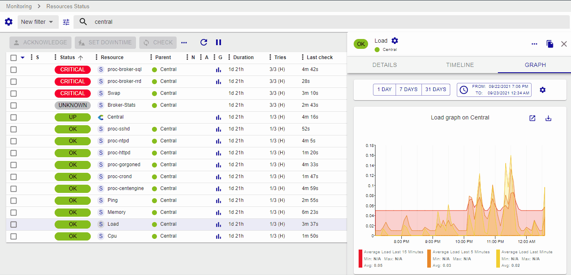Export the Load graph using the download icon
The width and height of the screenshot is (571, 275).
click(548, 118)
